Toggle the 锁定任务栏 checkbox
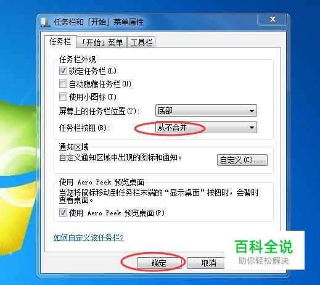 click(63, 71)
